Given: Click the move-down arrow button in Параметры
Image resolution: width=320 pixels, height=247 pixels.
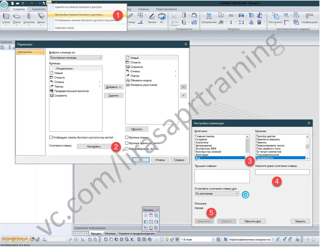Looking at the screenshot, I should (x=184, y=96).
